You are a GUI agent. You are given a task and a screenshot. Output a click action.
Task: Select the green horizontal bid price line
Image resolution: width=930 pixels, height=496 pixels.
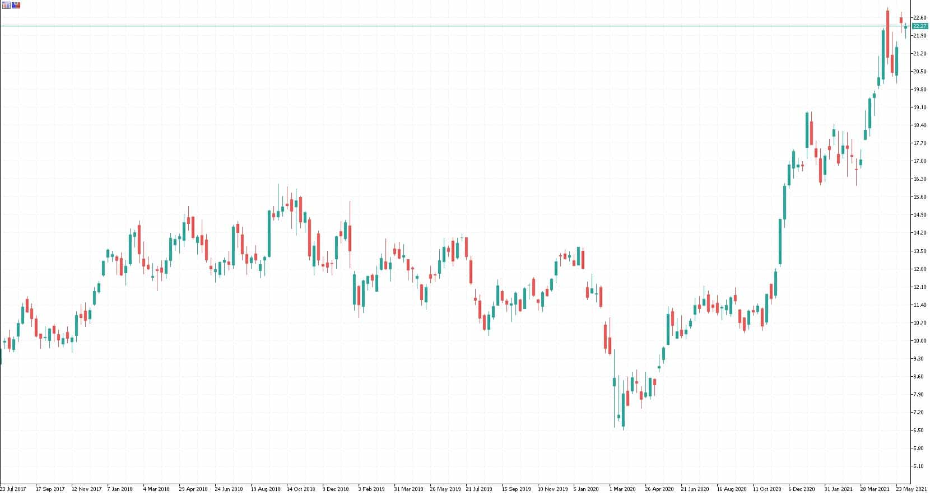tap(448, 26)
